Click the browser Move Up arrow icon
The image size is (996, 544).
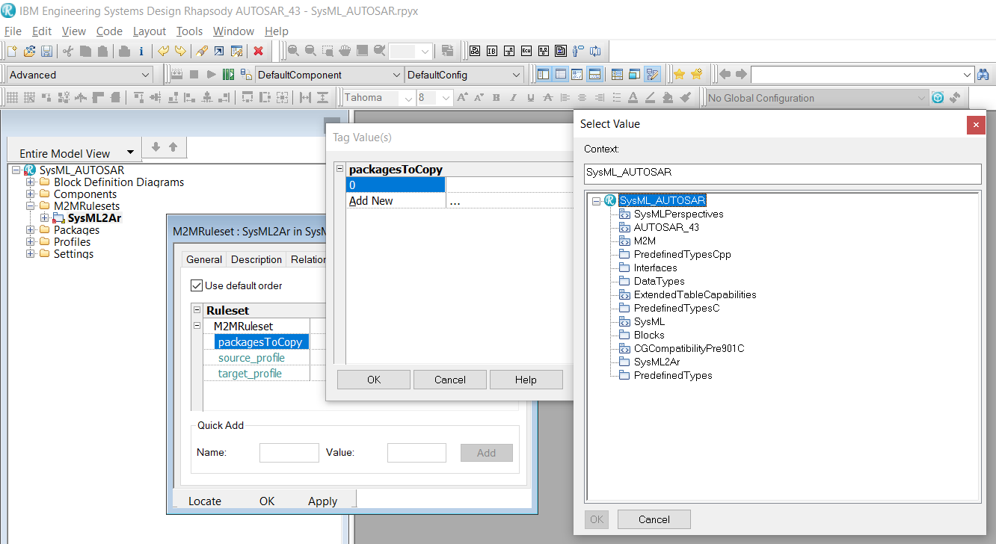coord(173,147)
